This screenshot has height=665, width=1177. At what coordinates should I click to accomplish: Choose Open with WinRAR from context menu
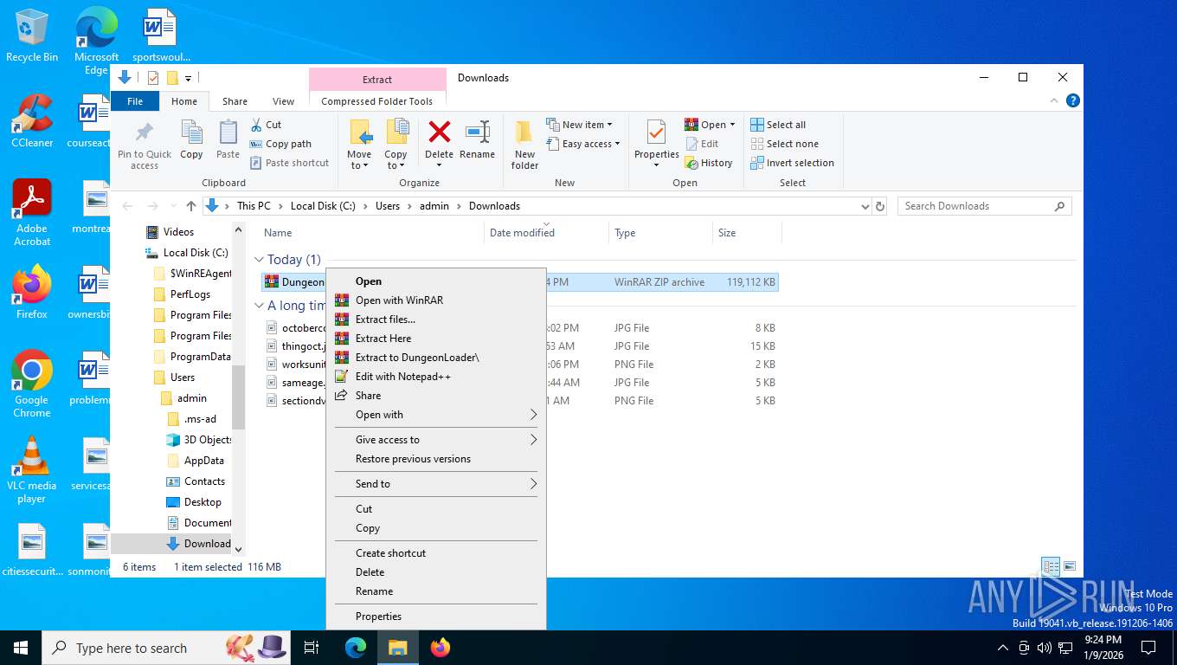(x=436, y=300)
